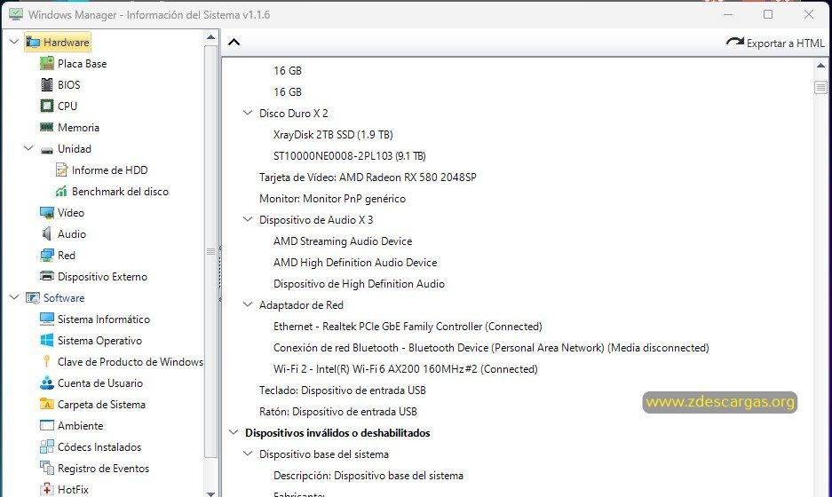
Task: Export report via Exportar a HTML
Action: pos(775,43)
